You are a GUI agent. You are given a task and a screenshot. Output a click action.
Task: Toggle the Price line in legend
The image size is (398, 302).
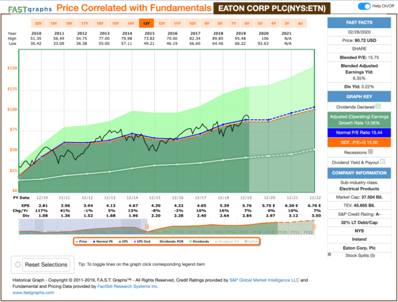pos(81,242)
